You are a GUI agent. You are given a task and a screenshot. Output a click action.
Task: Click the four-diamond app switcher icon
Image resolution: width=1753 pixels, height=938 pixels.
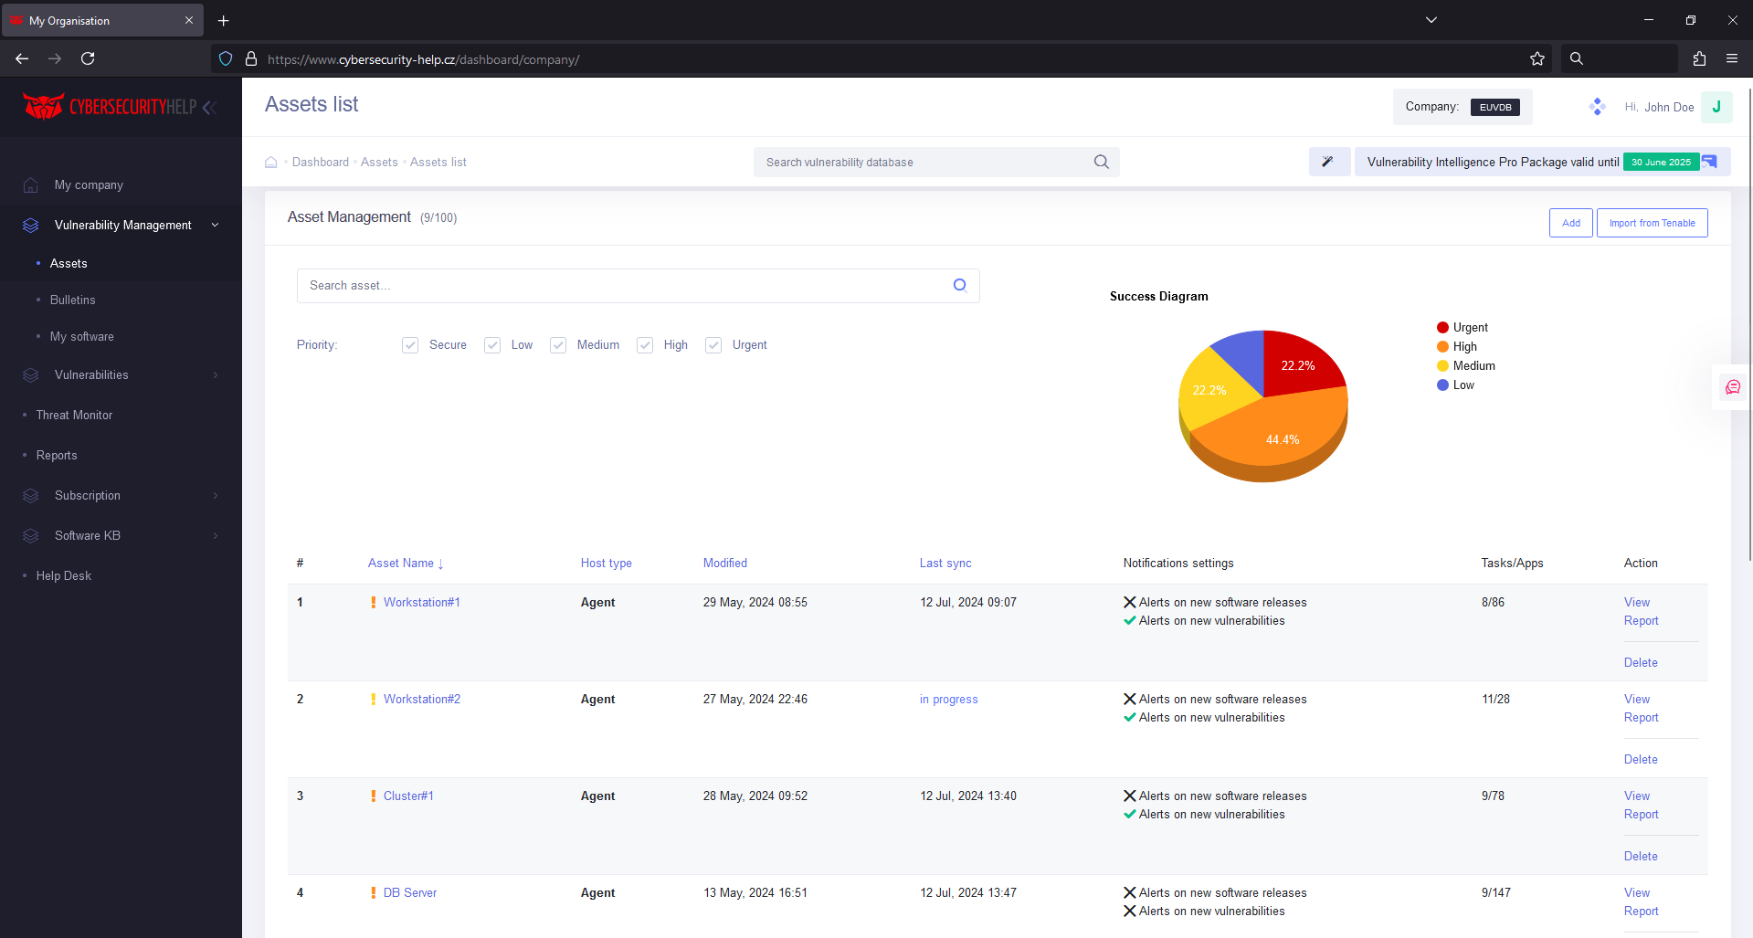(1597, 106)
